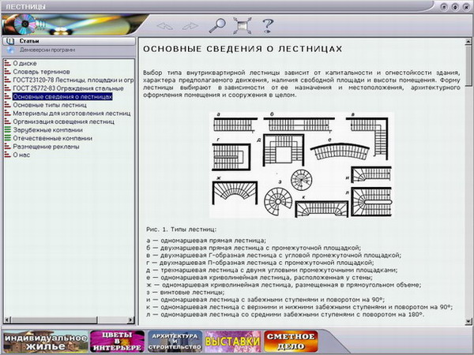Open the О нас page
This screenshot has width=474, height=355.
click(x=21, y=155)
